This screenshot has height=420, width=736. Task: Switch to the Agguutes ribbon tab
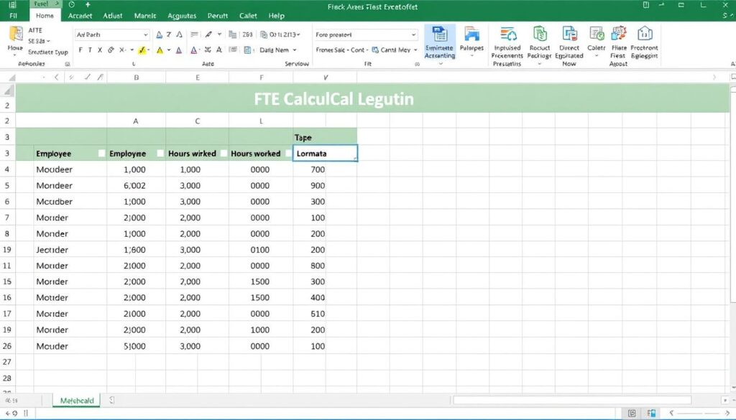coord(182,16)
